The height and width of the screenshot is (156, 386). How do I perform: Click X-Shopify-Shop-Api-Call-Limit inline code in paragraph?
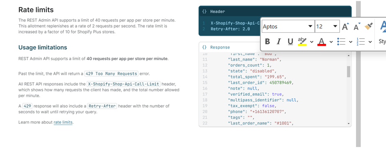pos(124,84)
